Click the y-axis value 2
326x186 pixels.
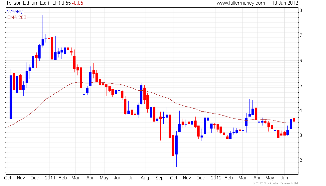tap(301, 160)
